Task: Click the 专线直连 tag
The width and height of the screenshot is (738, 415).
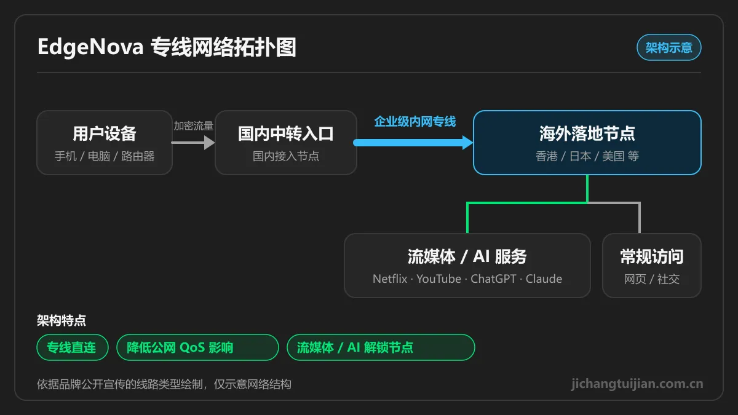Action: [x=73, y=347]
